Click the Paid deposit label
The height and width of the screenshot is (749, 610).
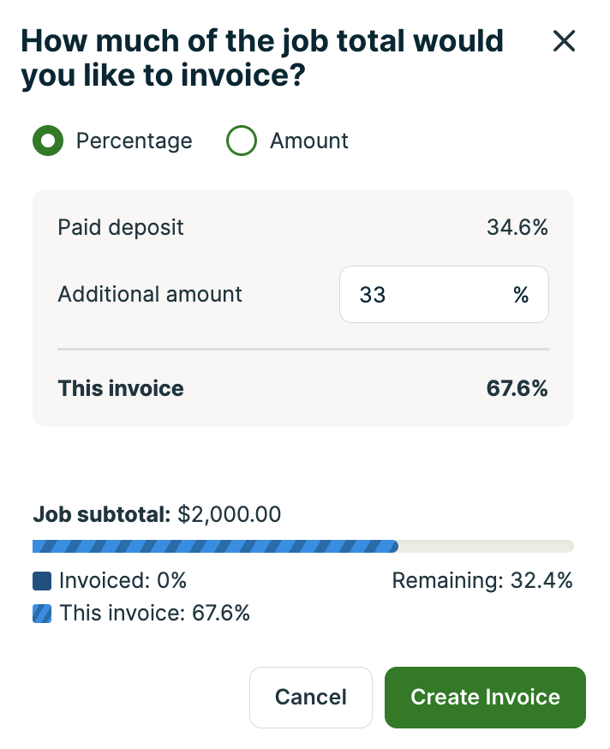coord(121,227)
